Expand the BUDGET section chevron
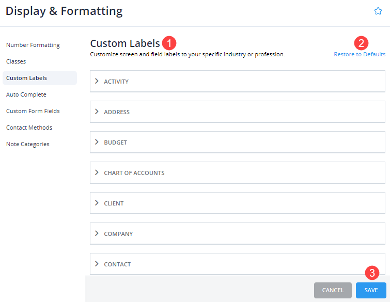This screenshot has width=390, height=302. (x=97, y=142)
